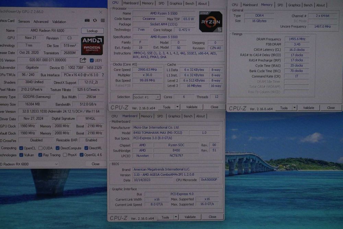Image resolution: width=343 pixels, height=229 pixels.
Task: Toggle the DirectML checkbox
Action: (86, 148)
